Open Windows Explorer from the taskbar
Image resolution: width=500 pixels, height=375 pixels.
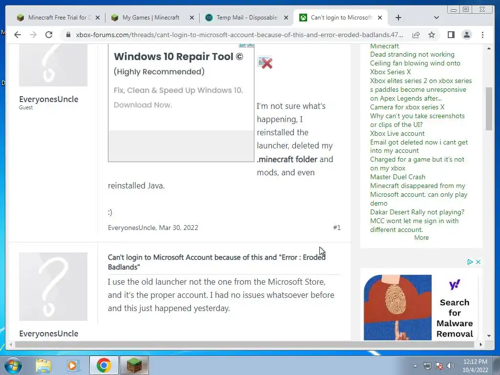(x=43, y=365)
